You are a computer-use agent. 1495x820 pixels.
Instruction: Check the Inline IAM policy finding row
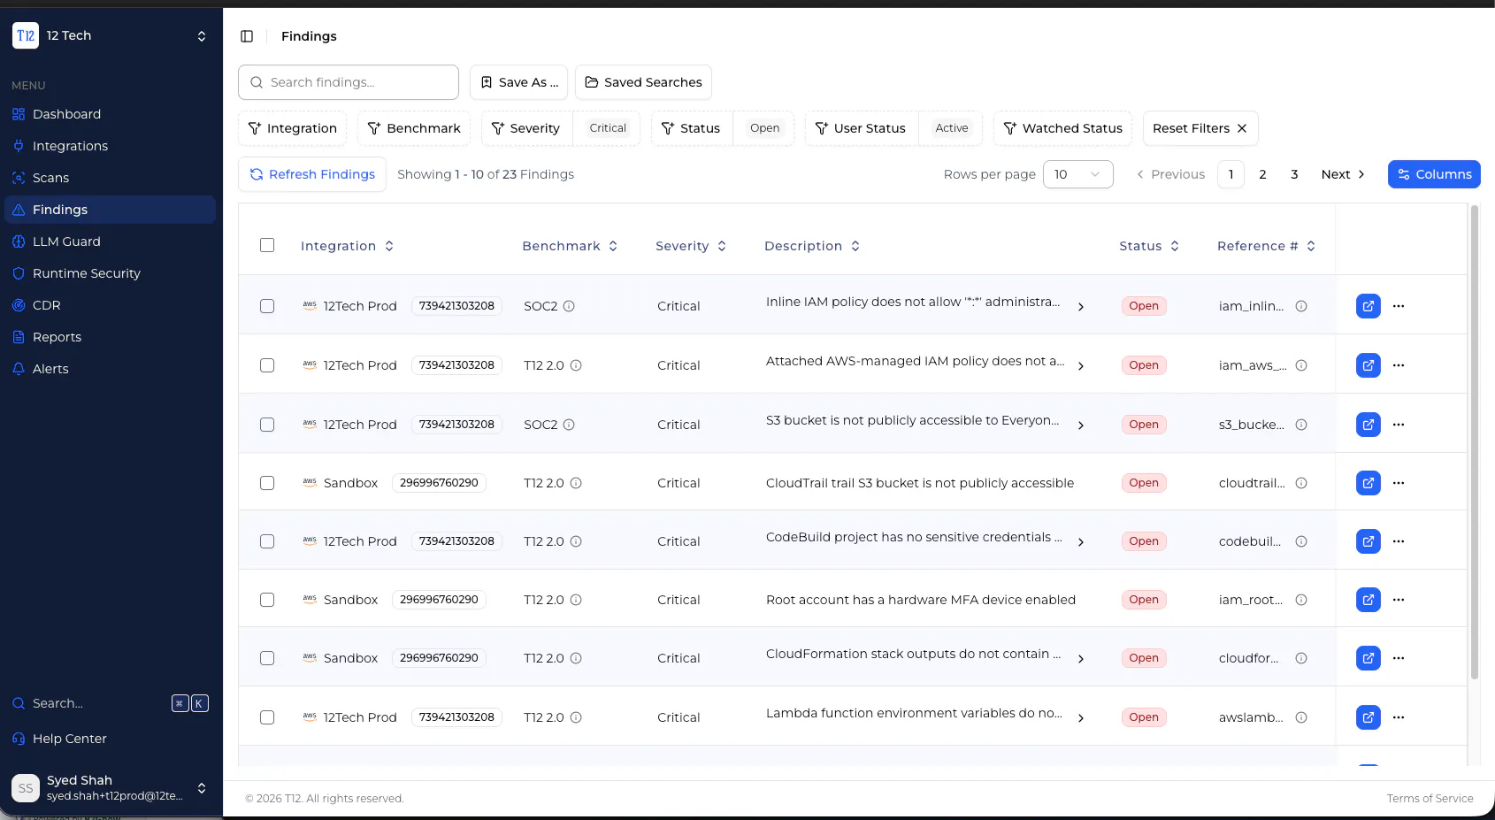267,306
